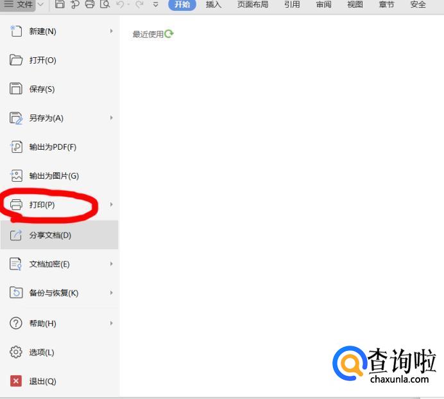Viewport: 444px width, 399px height.
Task: Switch to the 开始 tab
Action: click(182, 4)
